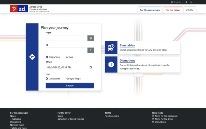Open the English language dropdown
Viewport: 206px width, 129px height.
click(177, 2)
